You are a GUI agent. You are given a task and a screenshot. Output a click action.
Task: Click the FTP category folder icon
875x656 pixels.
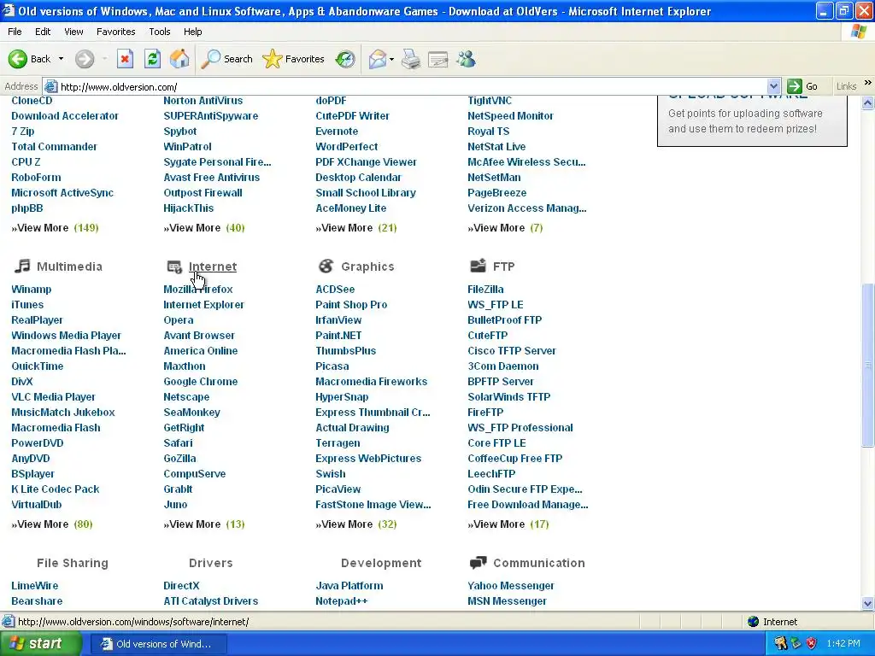[478, 266]
